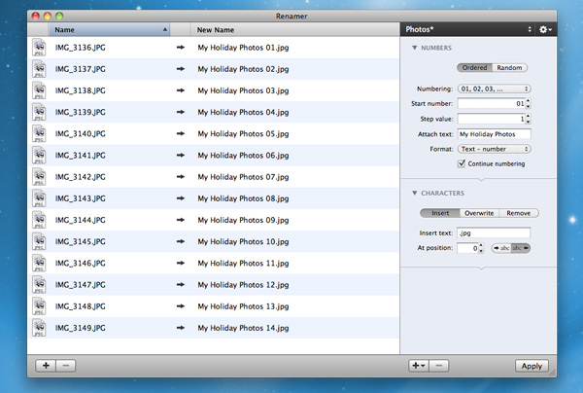Viewport: 583px width, 393px height.
Task: Click the add files plus button
Action: point(46,366)
